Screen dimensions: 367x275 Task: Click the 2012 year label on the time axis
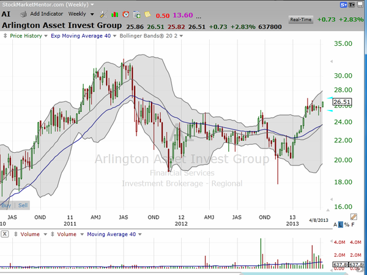[x=181, y=224]
